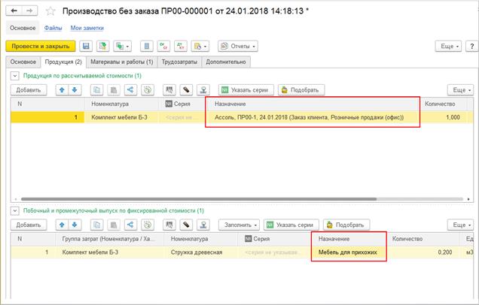The width and height of the screenshot is (479, 305).
Task: Click the Серия cell in the Стружка древесная row
Action: click(x=274, y=252)
